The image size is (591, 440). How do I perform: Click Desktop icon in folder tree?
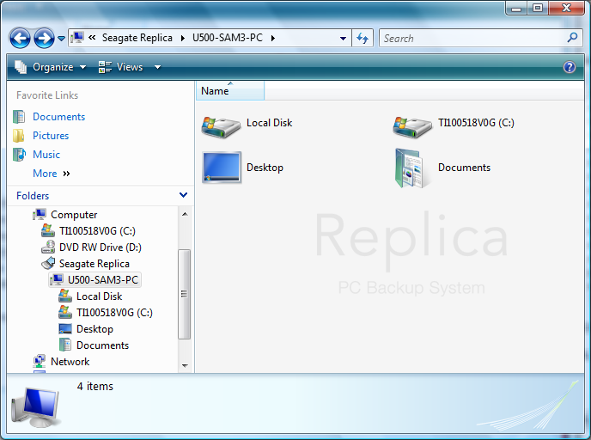coord(65,329)
